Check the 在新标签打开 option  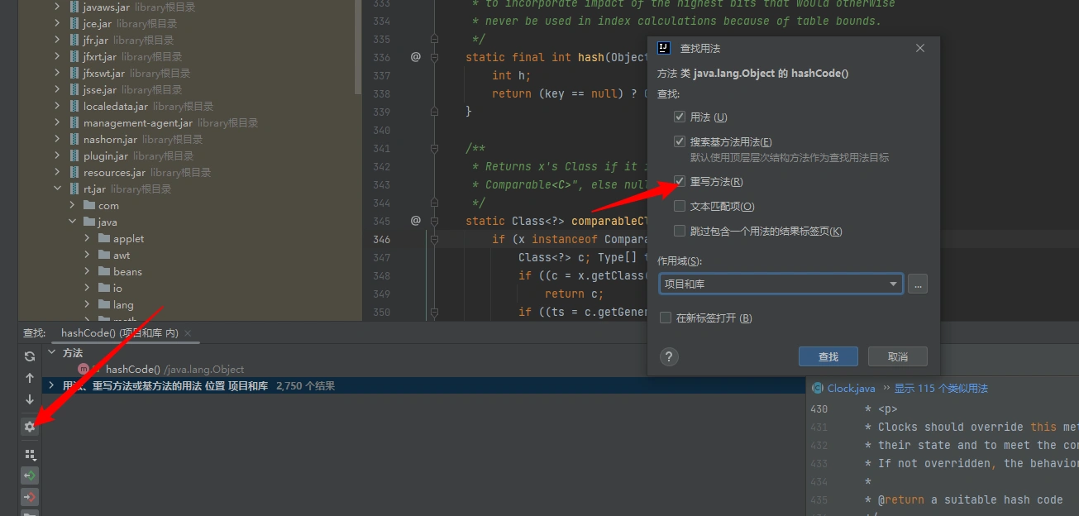[666, 318]
